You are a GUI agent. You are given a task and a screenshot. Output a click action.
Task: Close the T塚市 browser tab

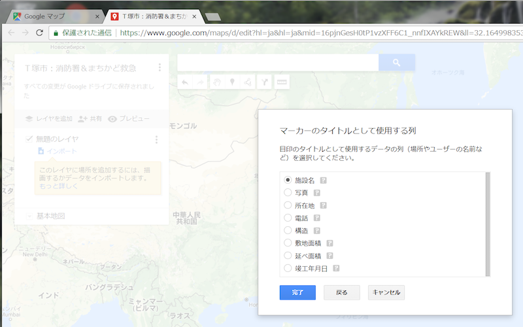[x=194, y=16]
